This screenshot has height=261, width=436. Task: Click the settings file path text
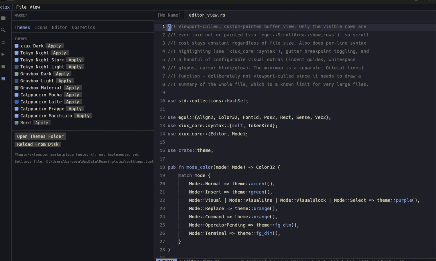click(84, 162)
